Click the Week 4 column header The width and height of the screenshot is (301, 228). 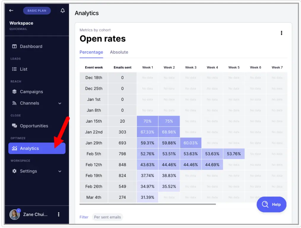(x=212, y=67)
